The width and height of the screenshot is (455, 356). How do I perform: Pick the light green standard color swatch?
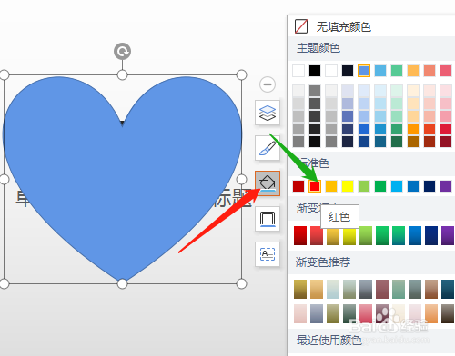point(364,186)
